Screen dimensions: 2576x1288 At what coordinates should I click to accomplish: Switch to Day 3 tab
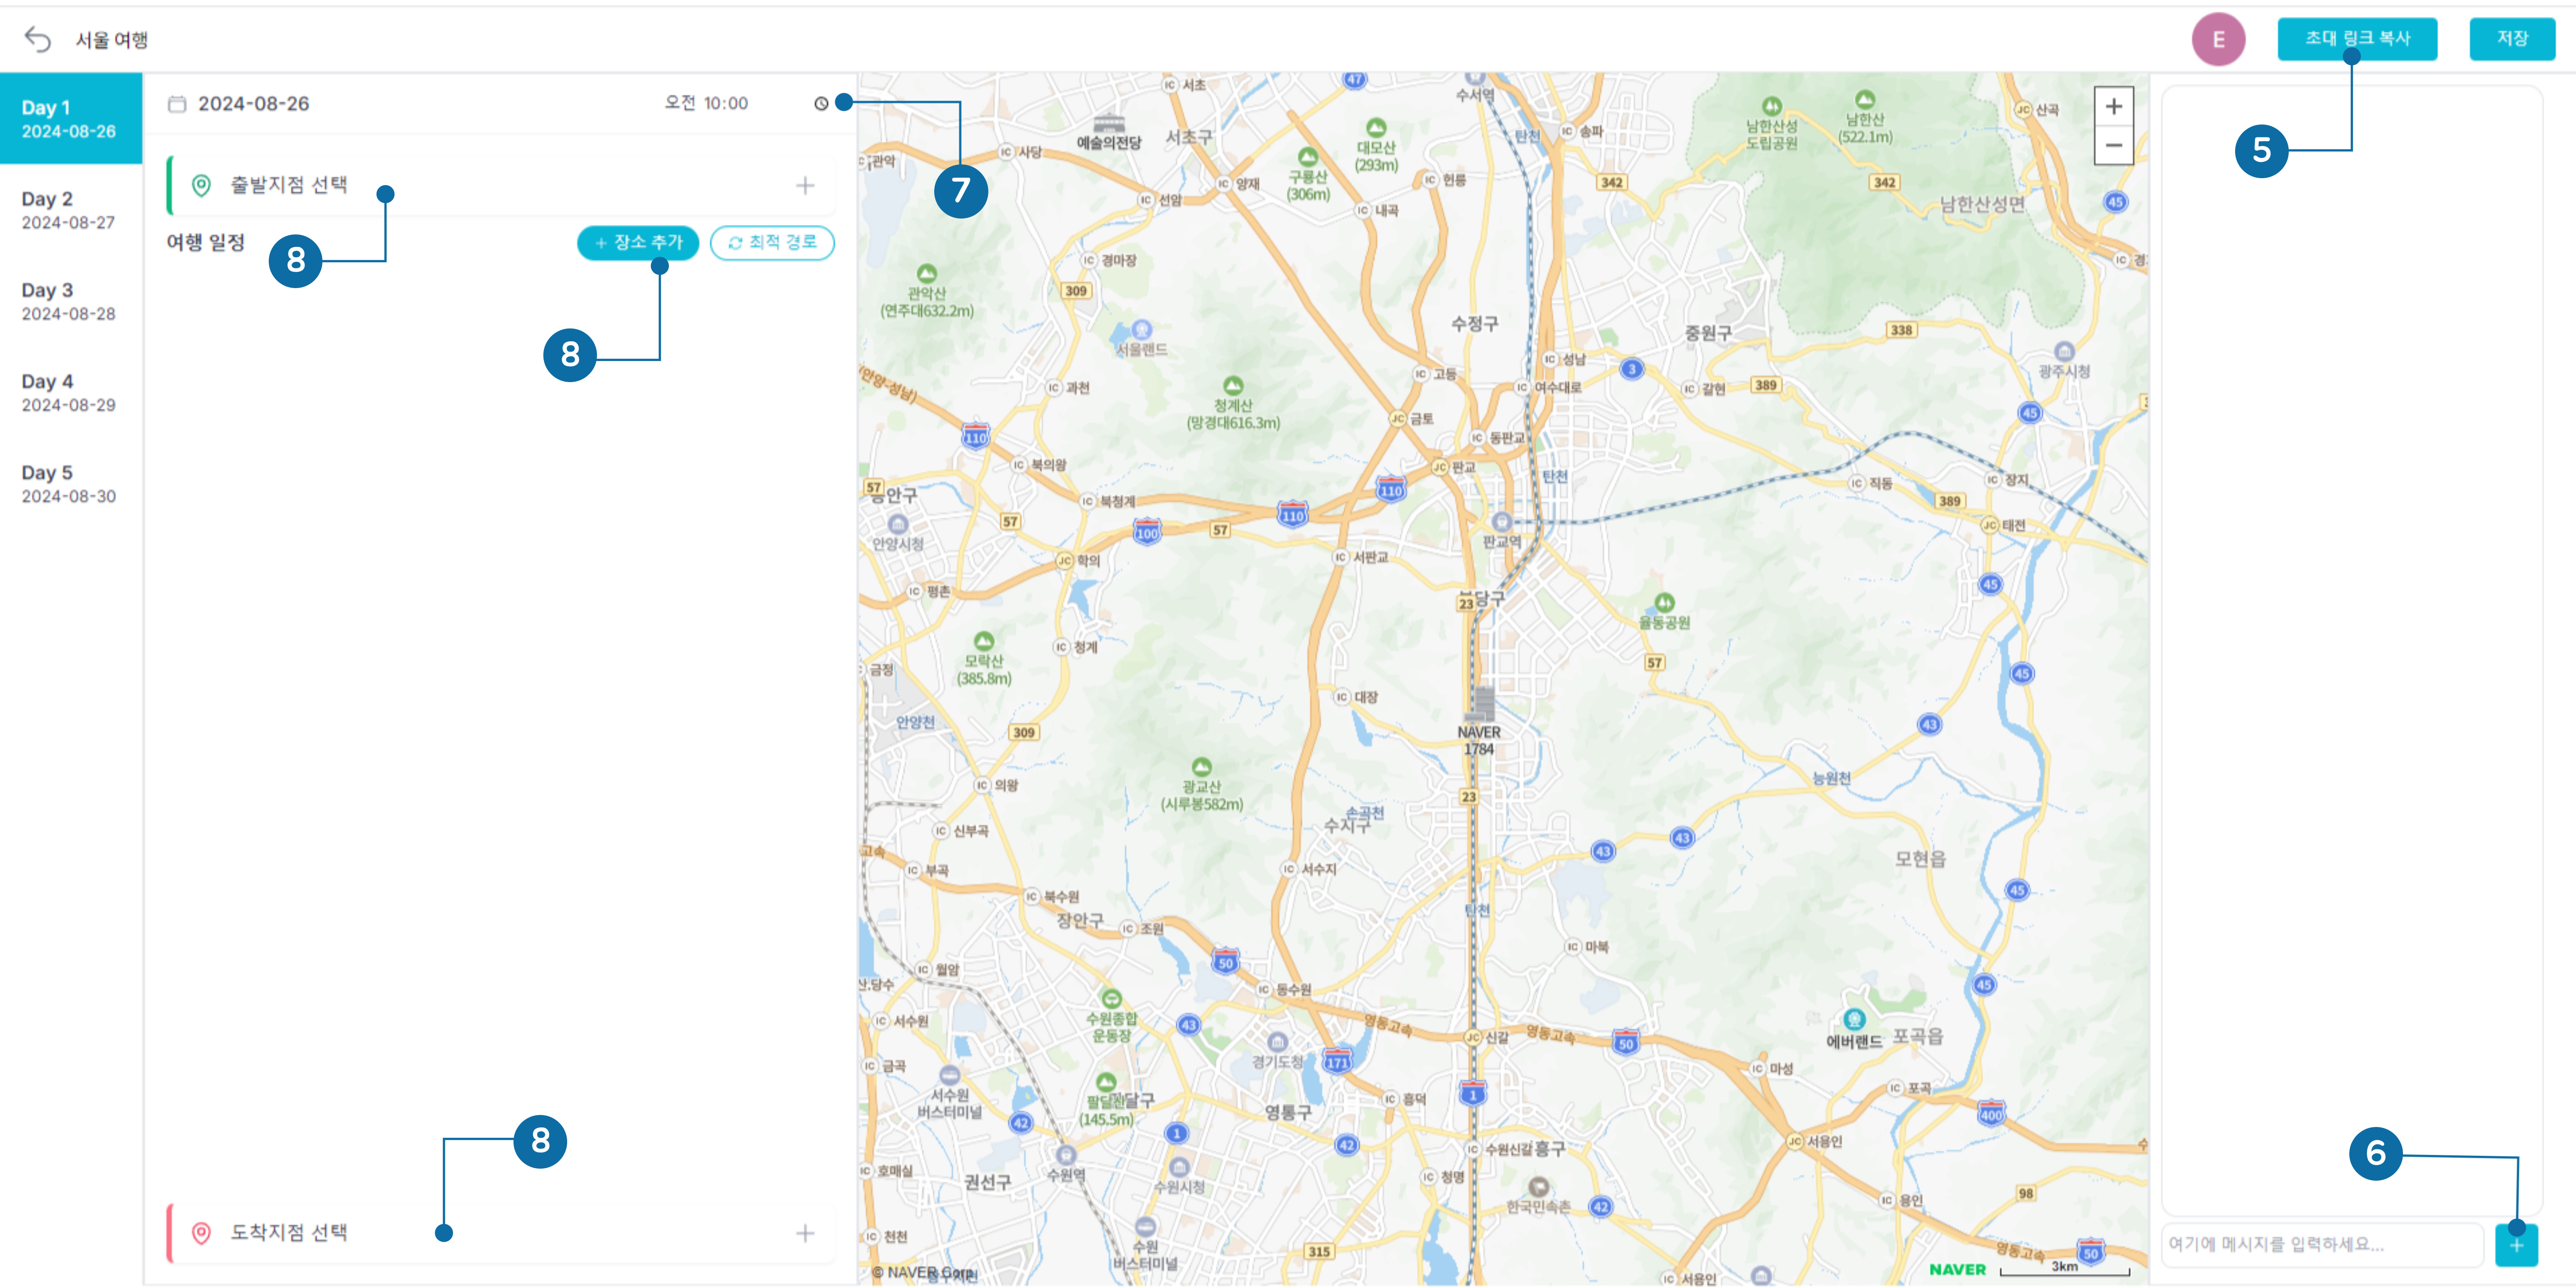[70, 301]
